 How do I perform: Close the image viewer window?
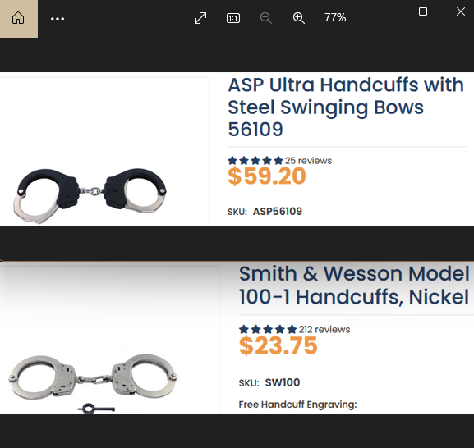[x=461, y=11]
